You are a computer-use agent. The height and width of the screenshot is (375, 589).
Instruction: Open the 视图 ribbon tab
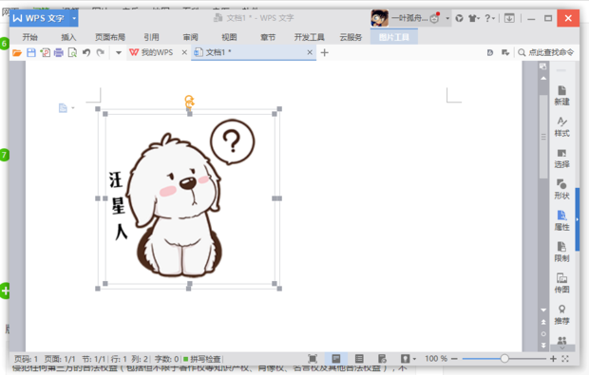229,37
